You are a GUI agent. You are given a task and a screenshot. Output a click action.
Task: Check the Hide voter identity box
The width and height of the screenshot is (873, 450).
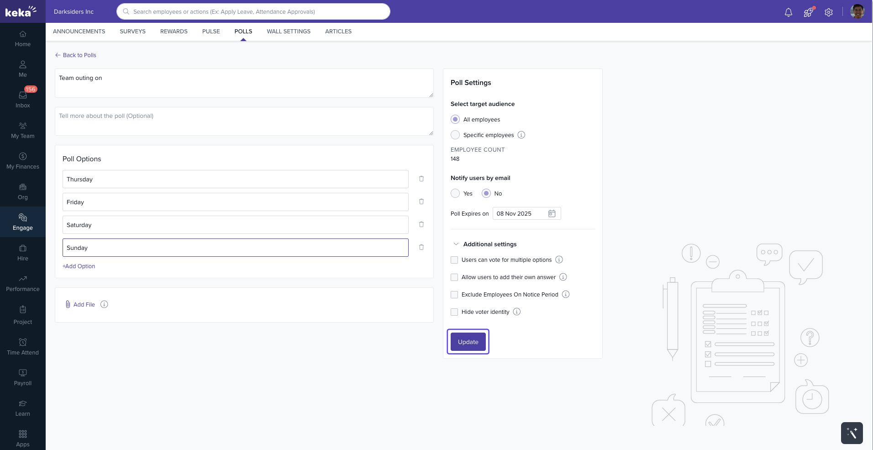pyautogui.click(x=454, y=312)
